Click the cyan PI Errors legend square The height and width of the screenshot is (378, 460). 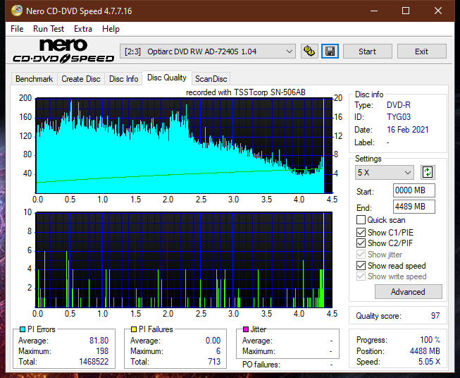click(x=23, y=329)
